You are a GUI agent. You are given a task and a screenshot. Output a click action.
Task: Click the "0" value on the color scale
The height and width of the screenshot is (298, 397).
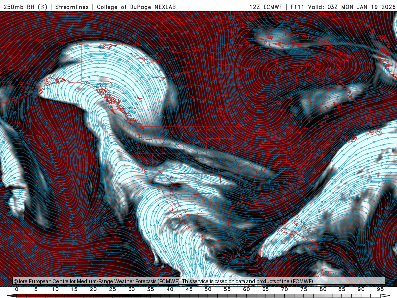(17, 289)
